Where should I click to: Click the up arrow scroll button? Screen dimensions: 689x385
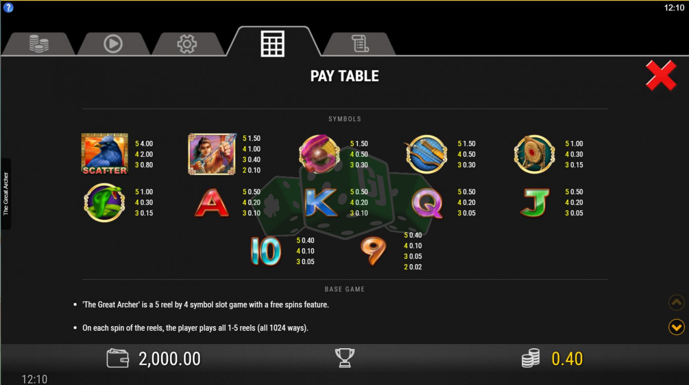point(676,302)
